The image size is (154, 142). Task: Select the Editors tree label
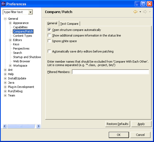click(x=18, y=40)
